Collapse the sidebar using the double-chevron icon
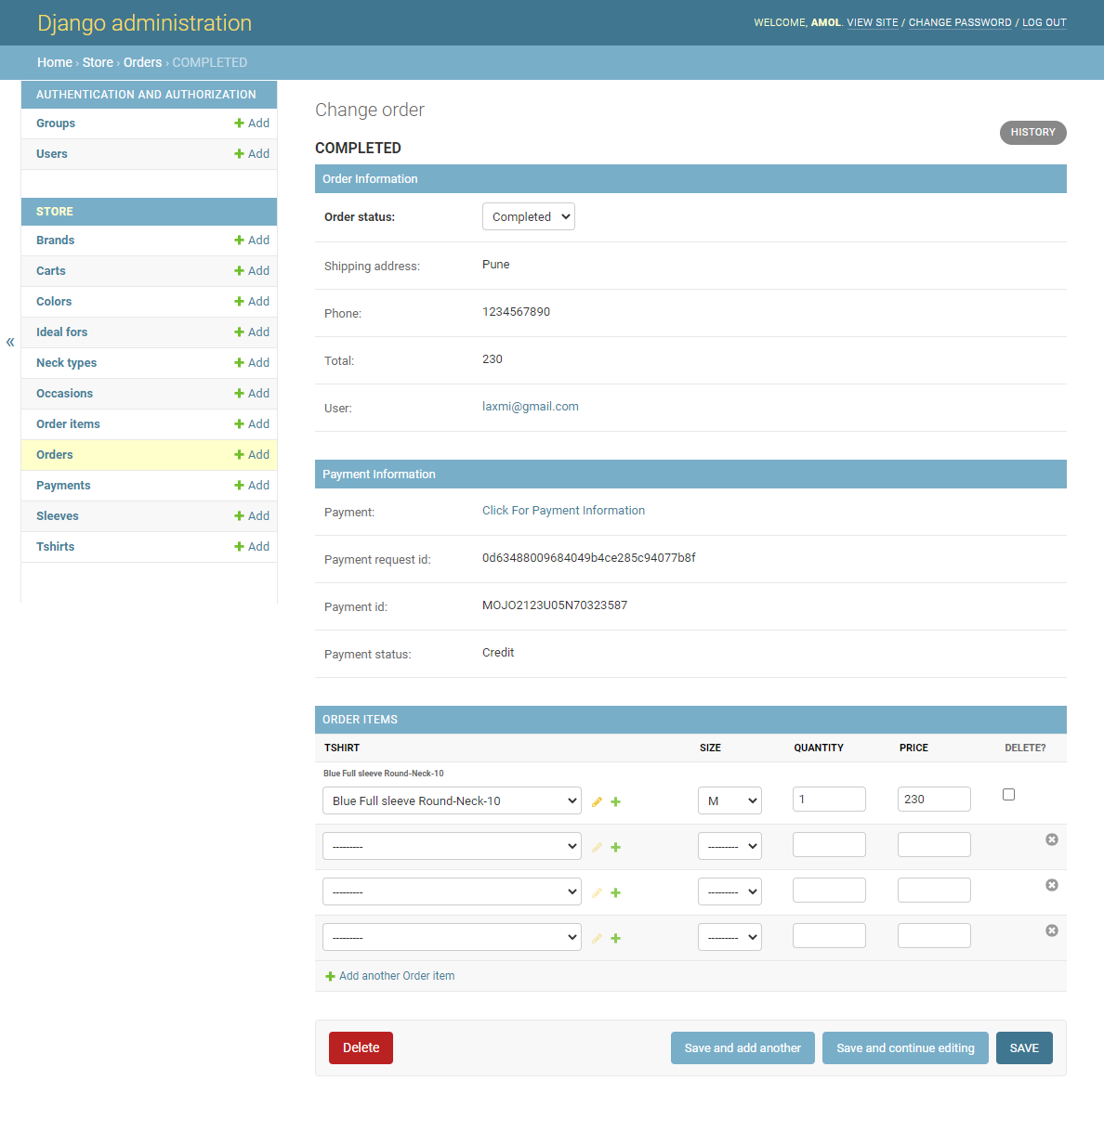1104x1132 pixels. 10,342
